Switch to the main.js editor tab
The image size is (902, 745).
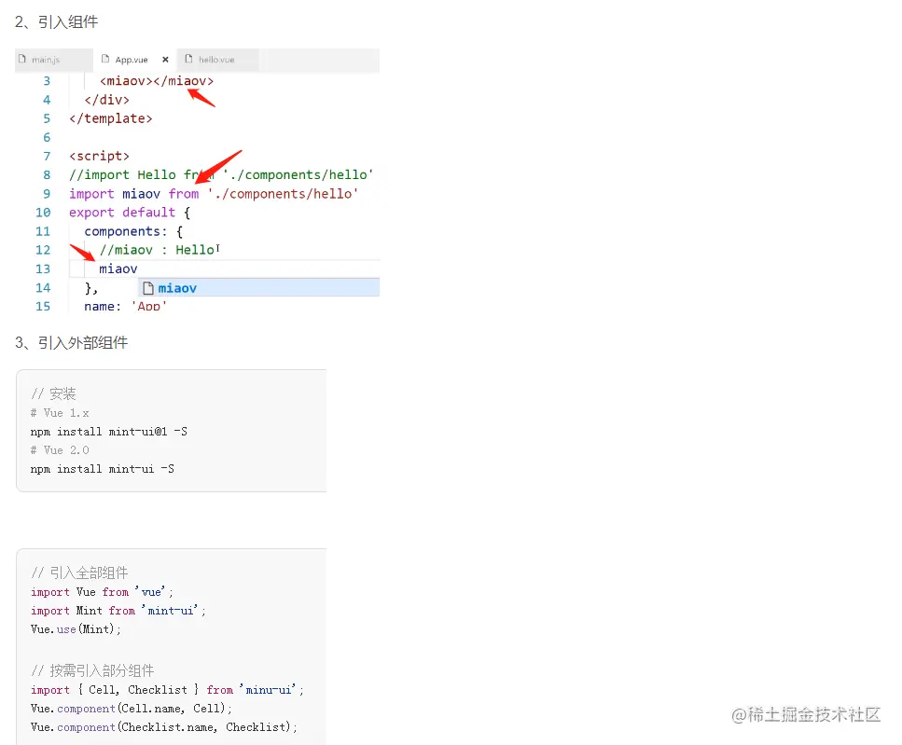pos(53,60)
